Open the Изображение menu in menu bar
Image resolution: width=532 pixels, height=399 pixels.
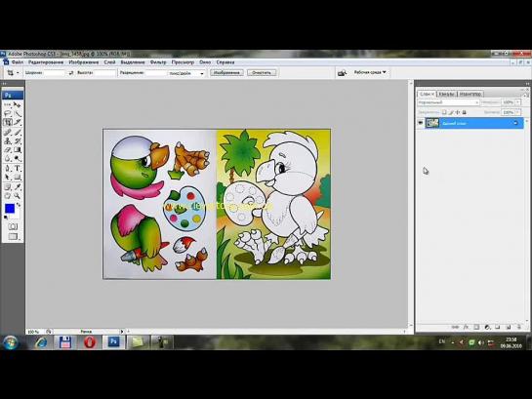84,62
